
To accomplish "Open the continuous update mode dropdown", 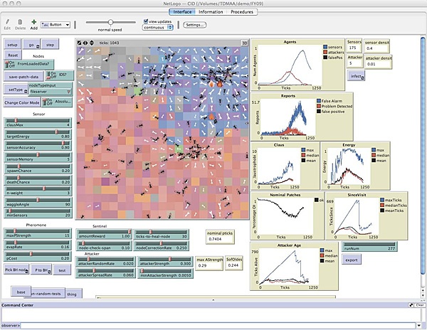I will click(158, 28).
